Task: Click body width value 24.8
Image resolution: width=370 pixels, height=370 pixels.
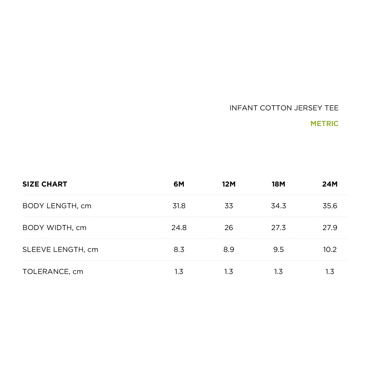Action: click(179, 228)
